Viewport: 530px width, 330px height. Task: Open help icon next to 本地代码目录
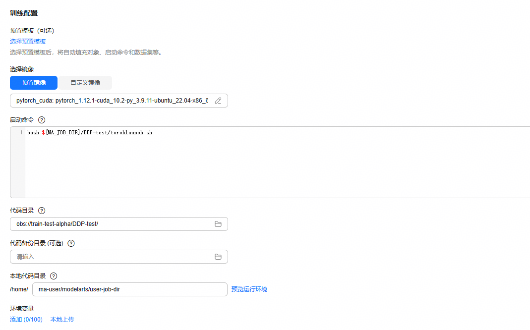(x=54, y=276)
